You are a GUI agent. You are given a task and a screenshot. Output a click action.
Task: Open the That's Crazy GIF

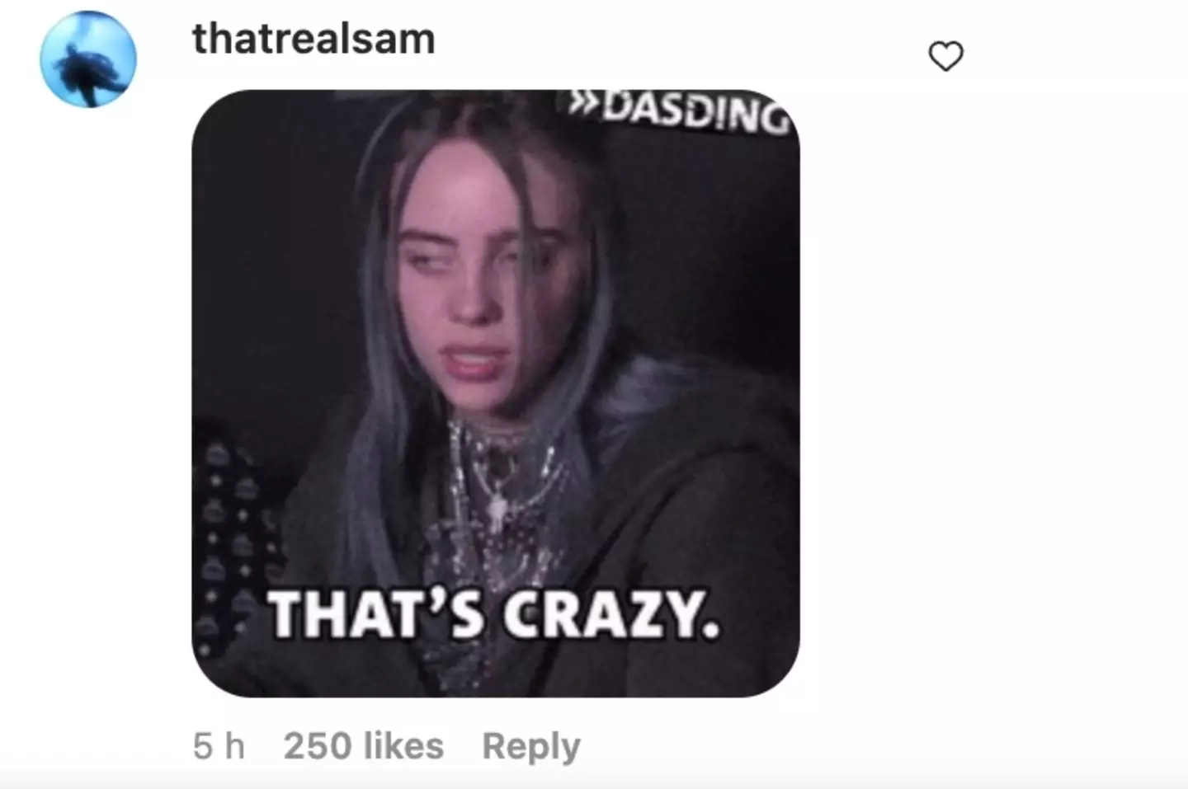(496, 393)
